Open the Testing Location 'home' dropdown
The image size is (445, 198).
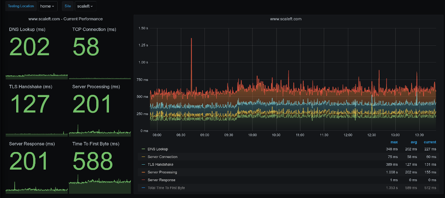(47, 6)
